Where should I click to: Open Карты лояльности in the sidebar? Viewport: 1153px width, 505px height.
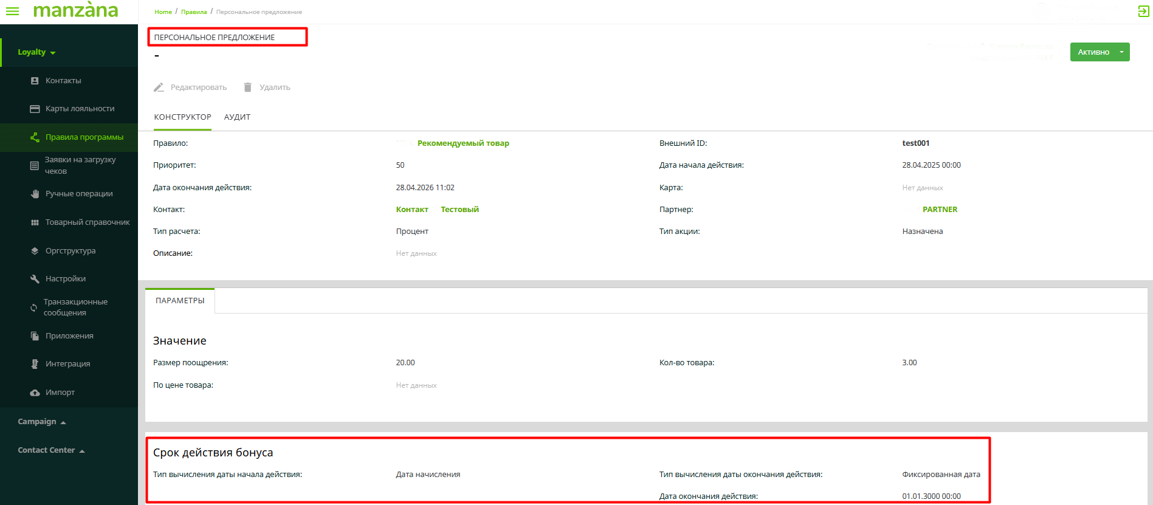tap(80, 109)
